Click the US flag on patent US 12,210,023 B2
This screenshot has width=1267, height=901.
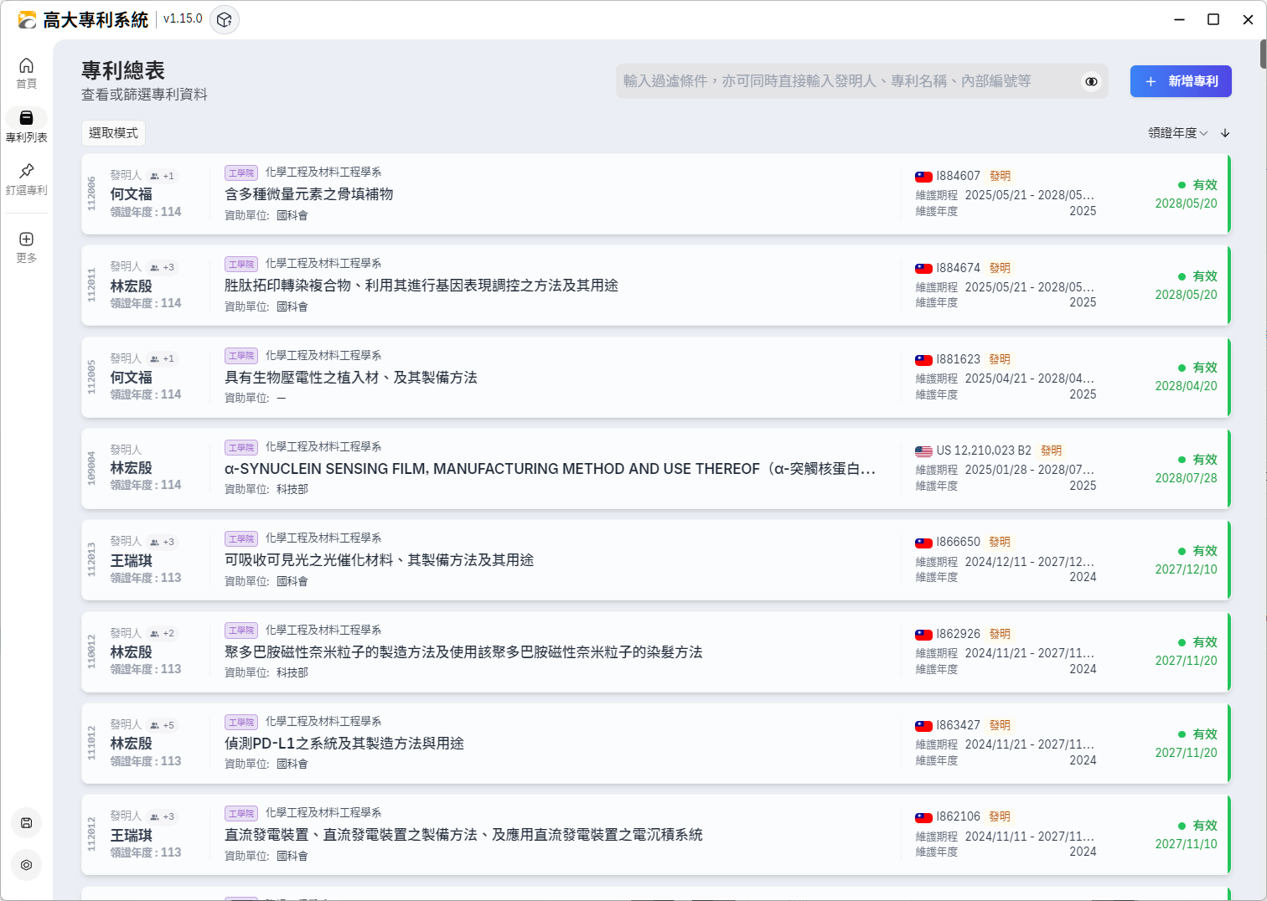coord(923,451)
